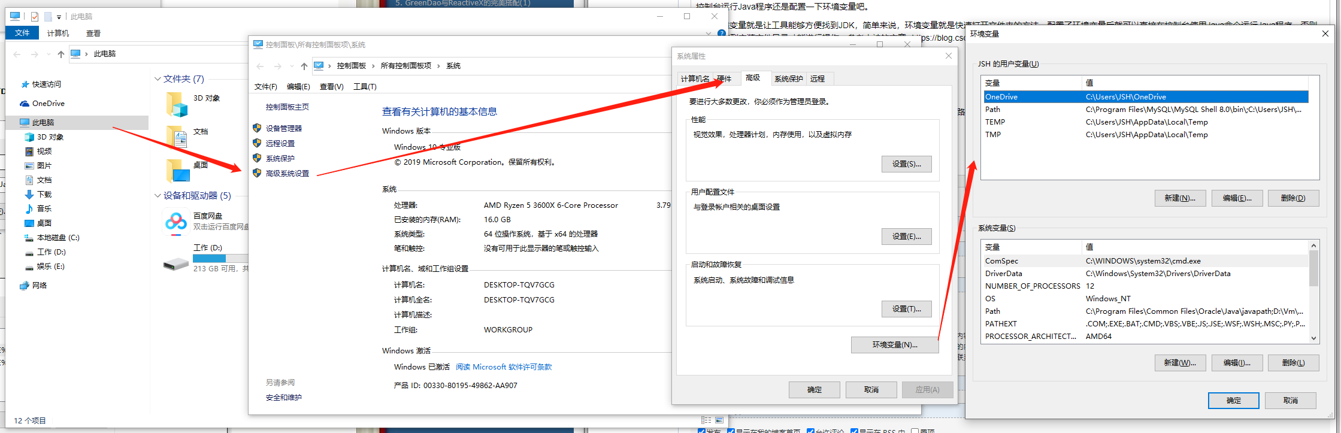Image resolution: width=1341 pixels, height=433 pixels.
Task: Open recent locations dropdown in Explorer window
Action: click(49, 54)
